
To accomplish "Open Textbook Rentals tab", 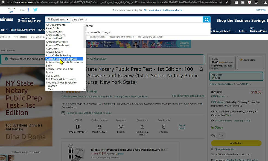I will [x=97, y=37].
